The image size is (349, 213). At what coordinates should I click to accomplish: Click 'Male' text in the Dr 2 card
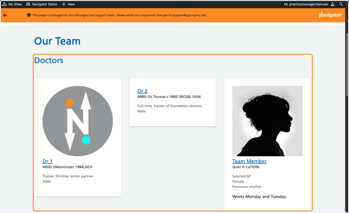point(141,111)
